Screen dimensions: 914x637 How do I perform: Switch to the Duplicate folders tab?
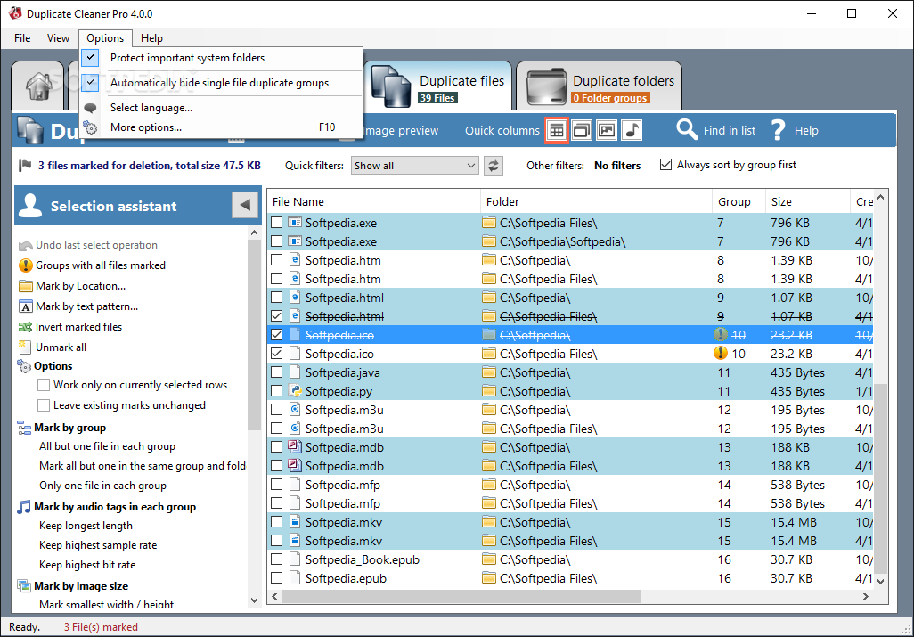point(600,86)
